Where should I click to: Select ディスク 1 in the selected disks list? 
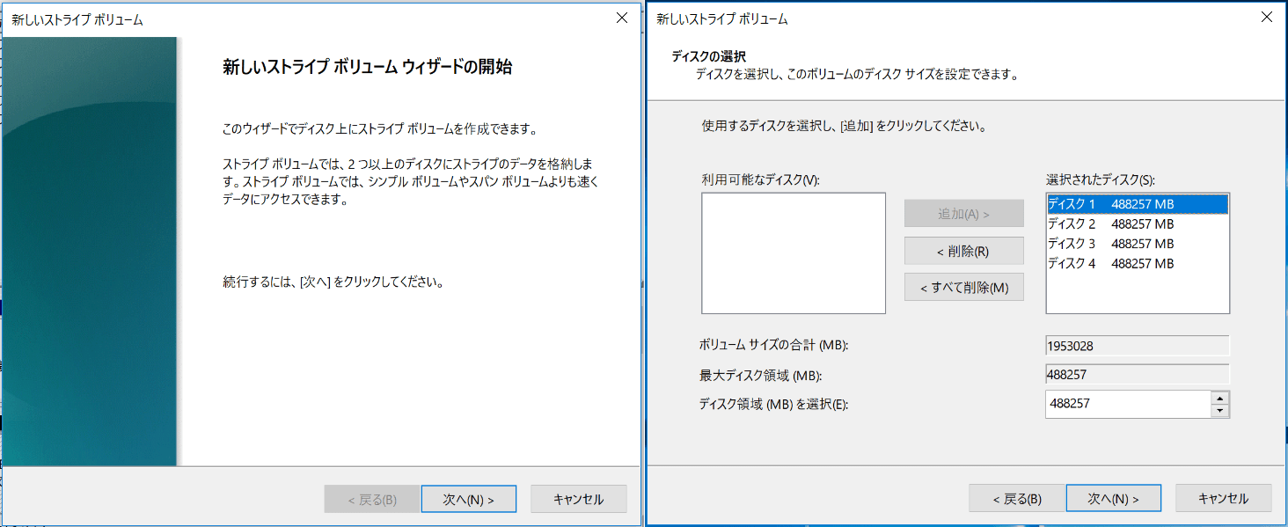pyautogui.click(x=1137, y=204)
